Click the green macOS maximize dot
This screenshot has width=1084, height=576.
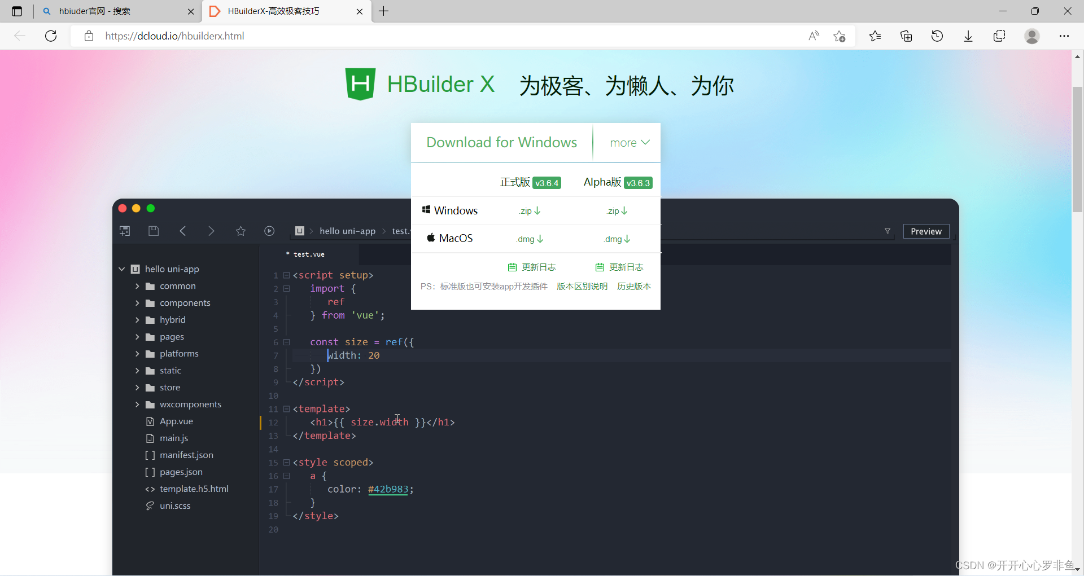[x=151, y=208]
